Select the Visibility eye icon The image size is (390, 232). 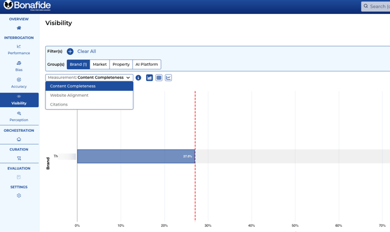point(19,96)
